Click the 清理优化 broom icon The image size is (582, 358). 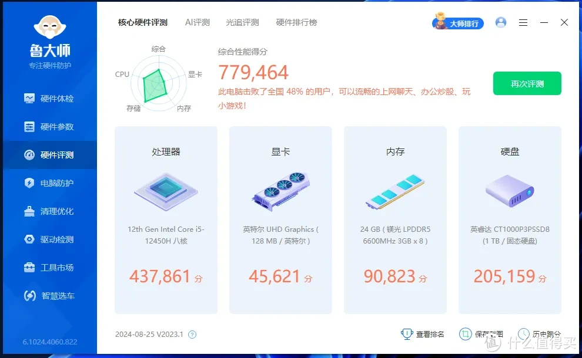click(29, 211)
